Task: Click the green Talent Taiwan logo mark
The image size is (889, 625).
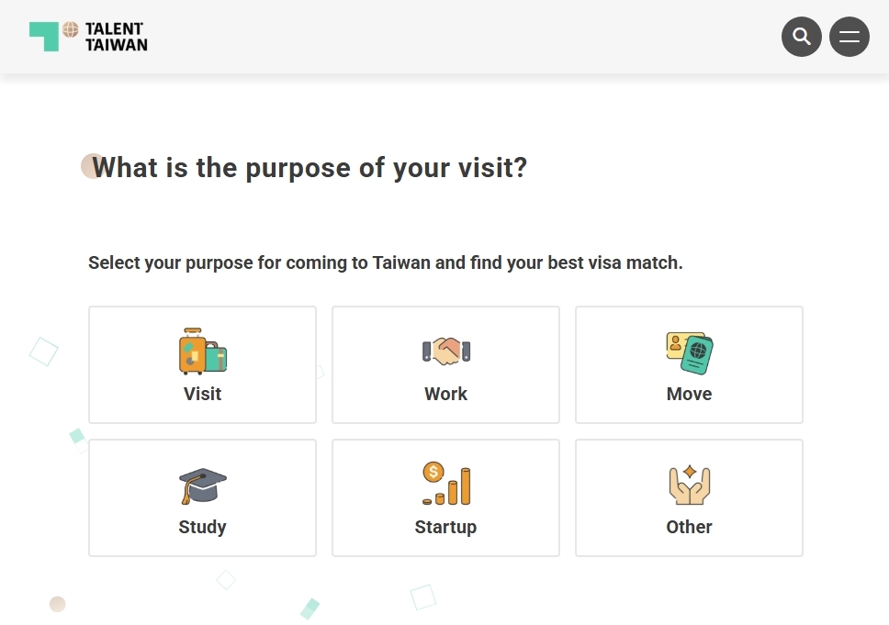Action: [x=44, y=37]
